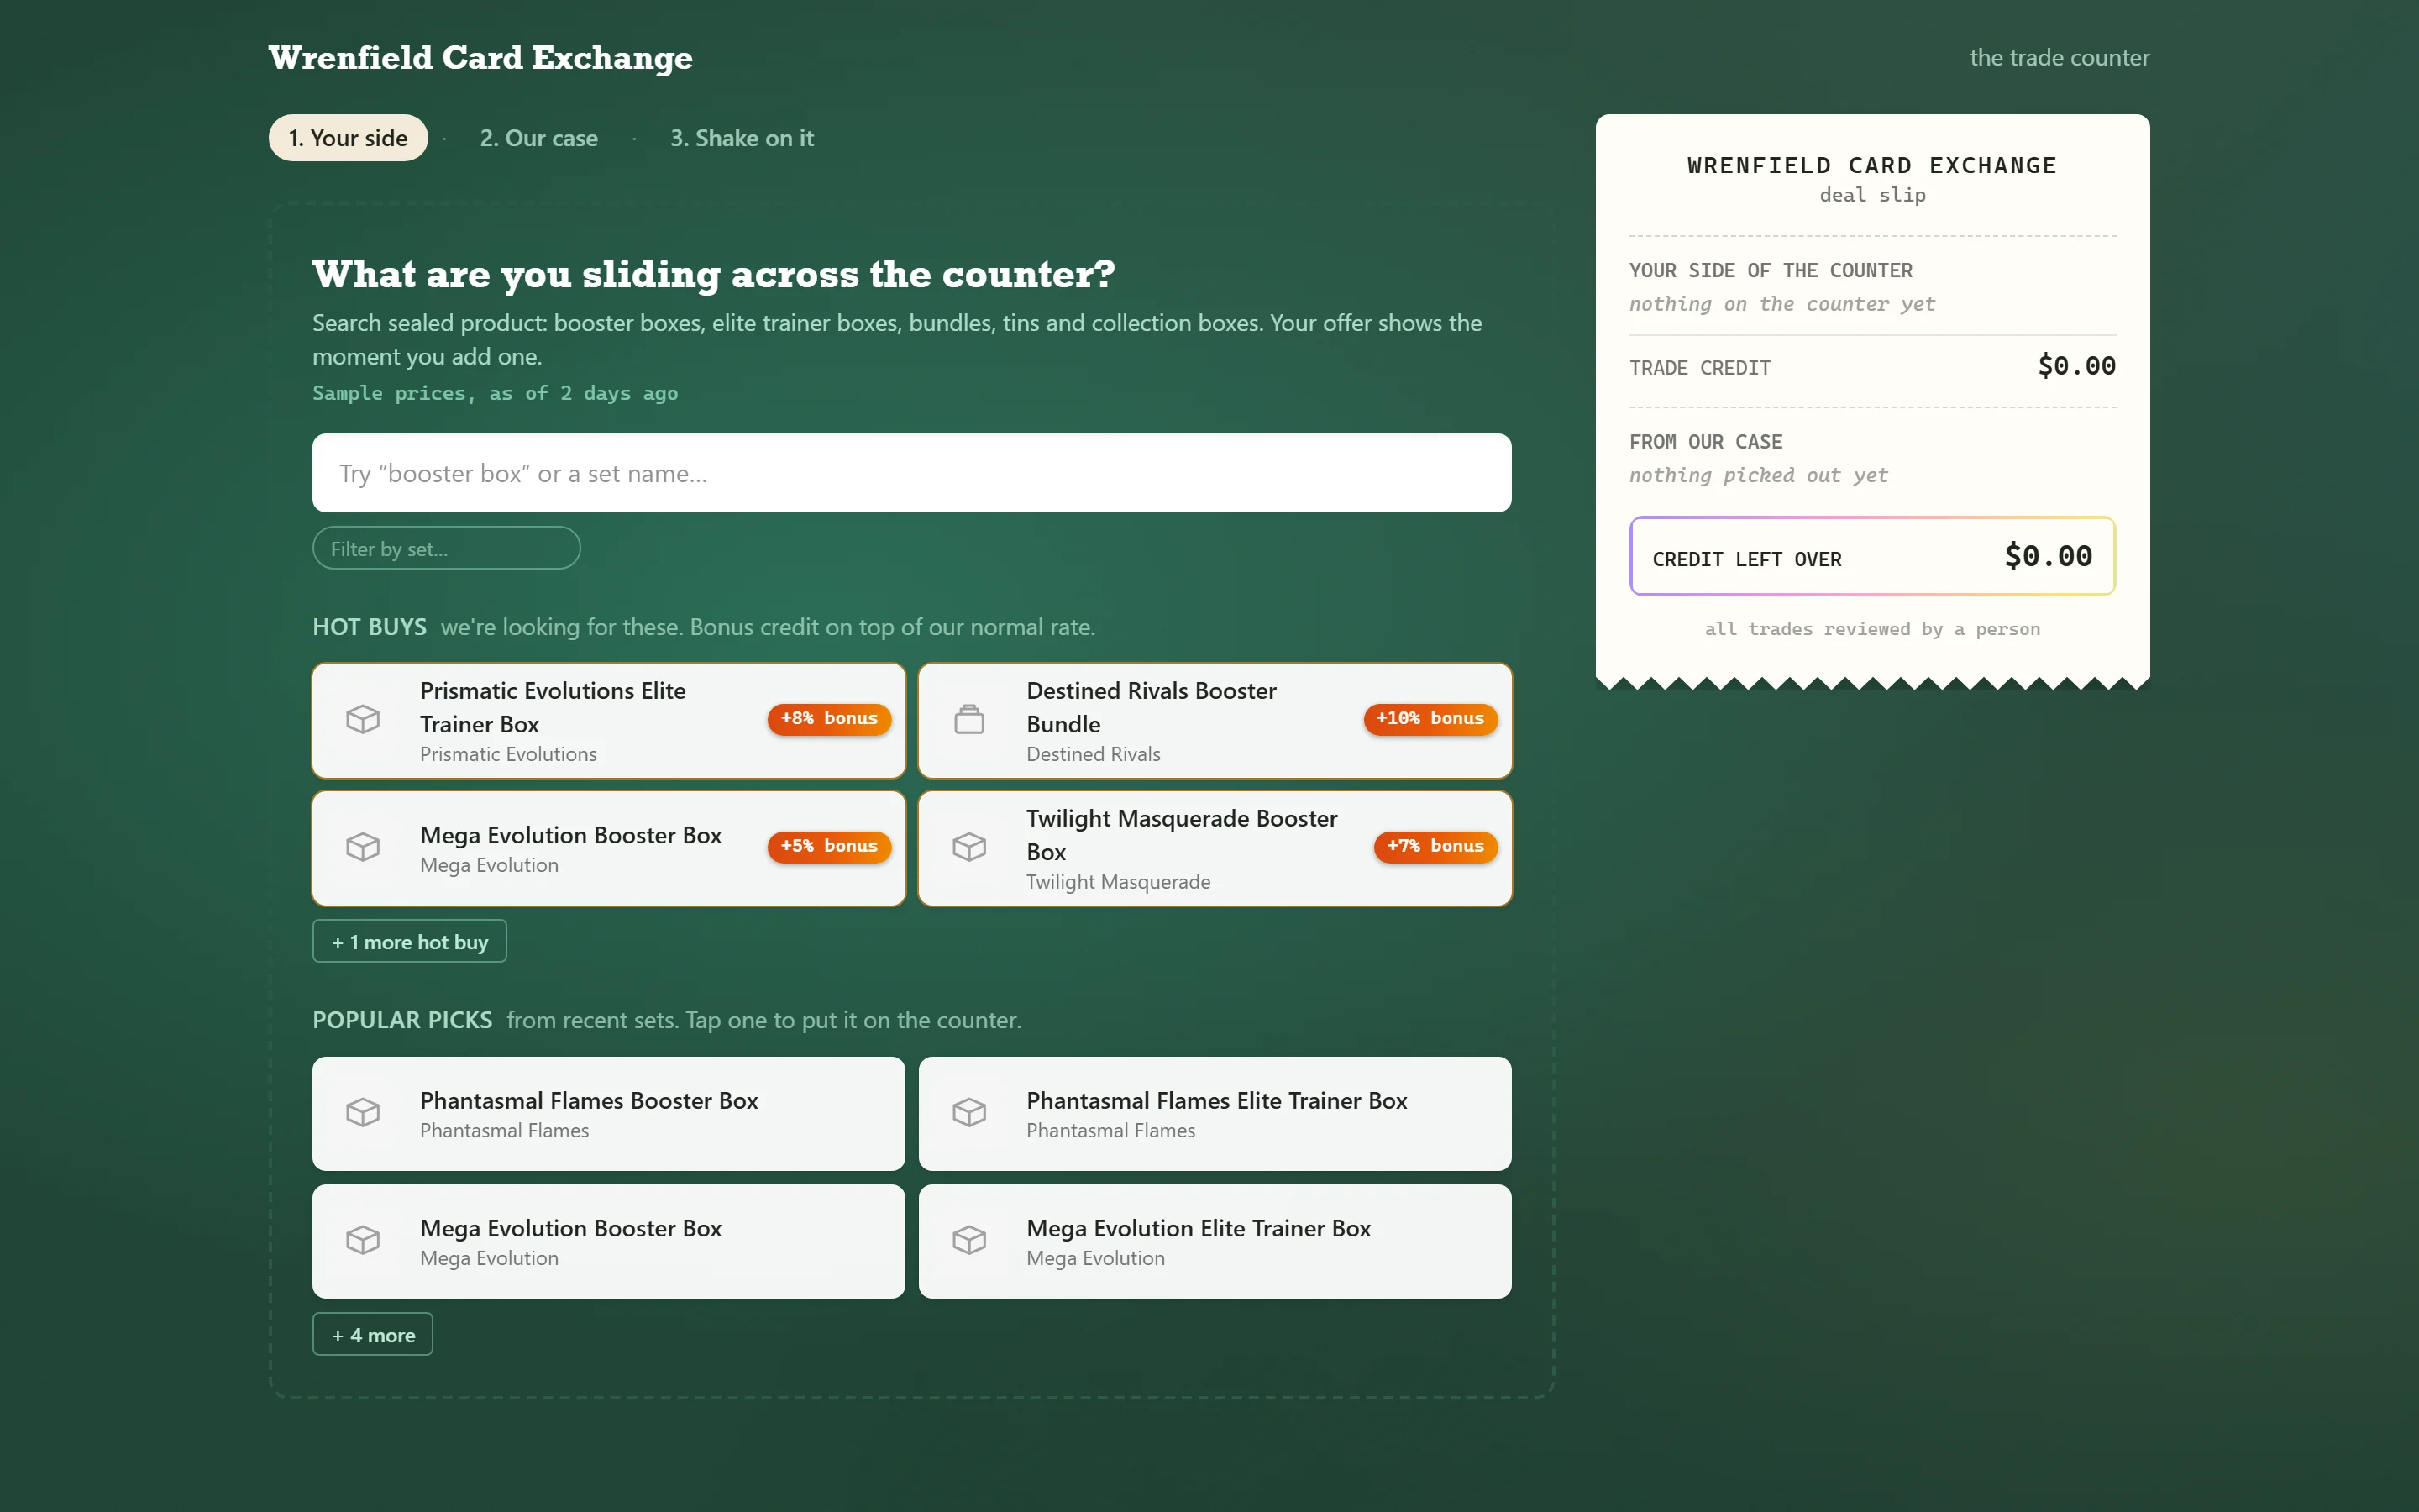Viewport: 2419px width, 1512px height.
Task: Go to the '3. Shake on it' step
Action: point(742,138)
